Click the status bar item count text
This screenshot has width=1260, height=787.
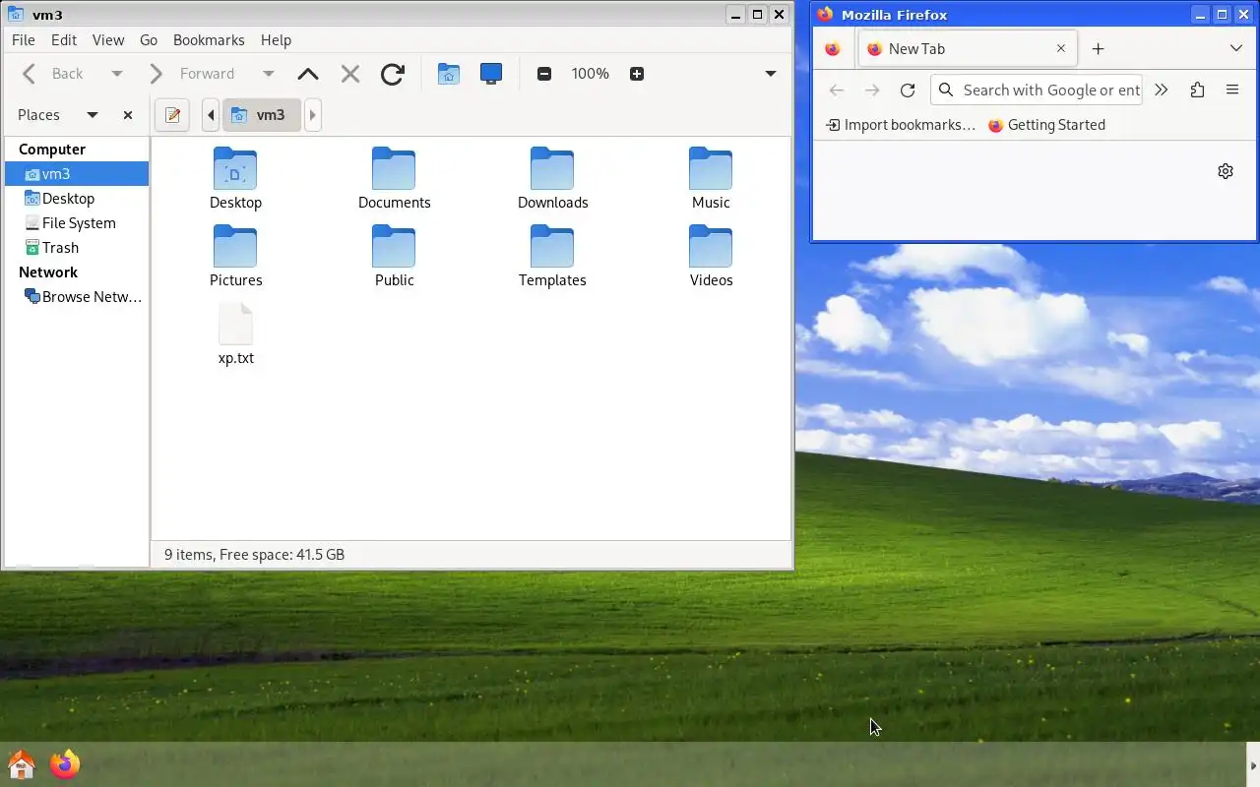pyautogui.click(x=254, y=555)
